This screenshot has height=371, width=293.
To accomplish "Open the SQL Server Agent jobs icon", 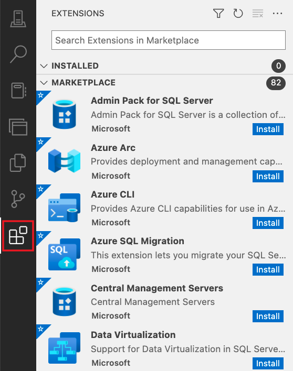I will [x=18, y=127].
